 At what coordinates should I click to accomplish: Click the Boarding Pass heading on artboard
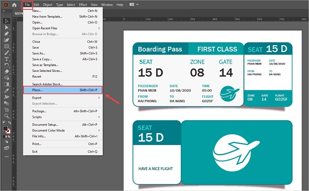click(160, 49)
